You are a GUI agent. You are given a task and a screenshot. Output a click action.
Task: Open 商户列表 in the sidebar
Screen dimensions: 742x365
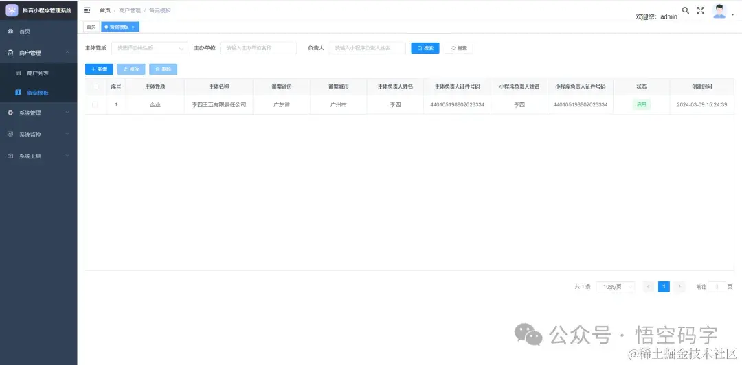click(x=38, y=73)
